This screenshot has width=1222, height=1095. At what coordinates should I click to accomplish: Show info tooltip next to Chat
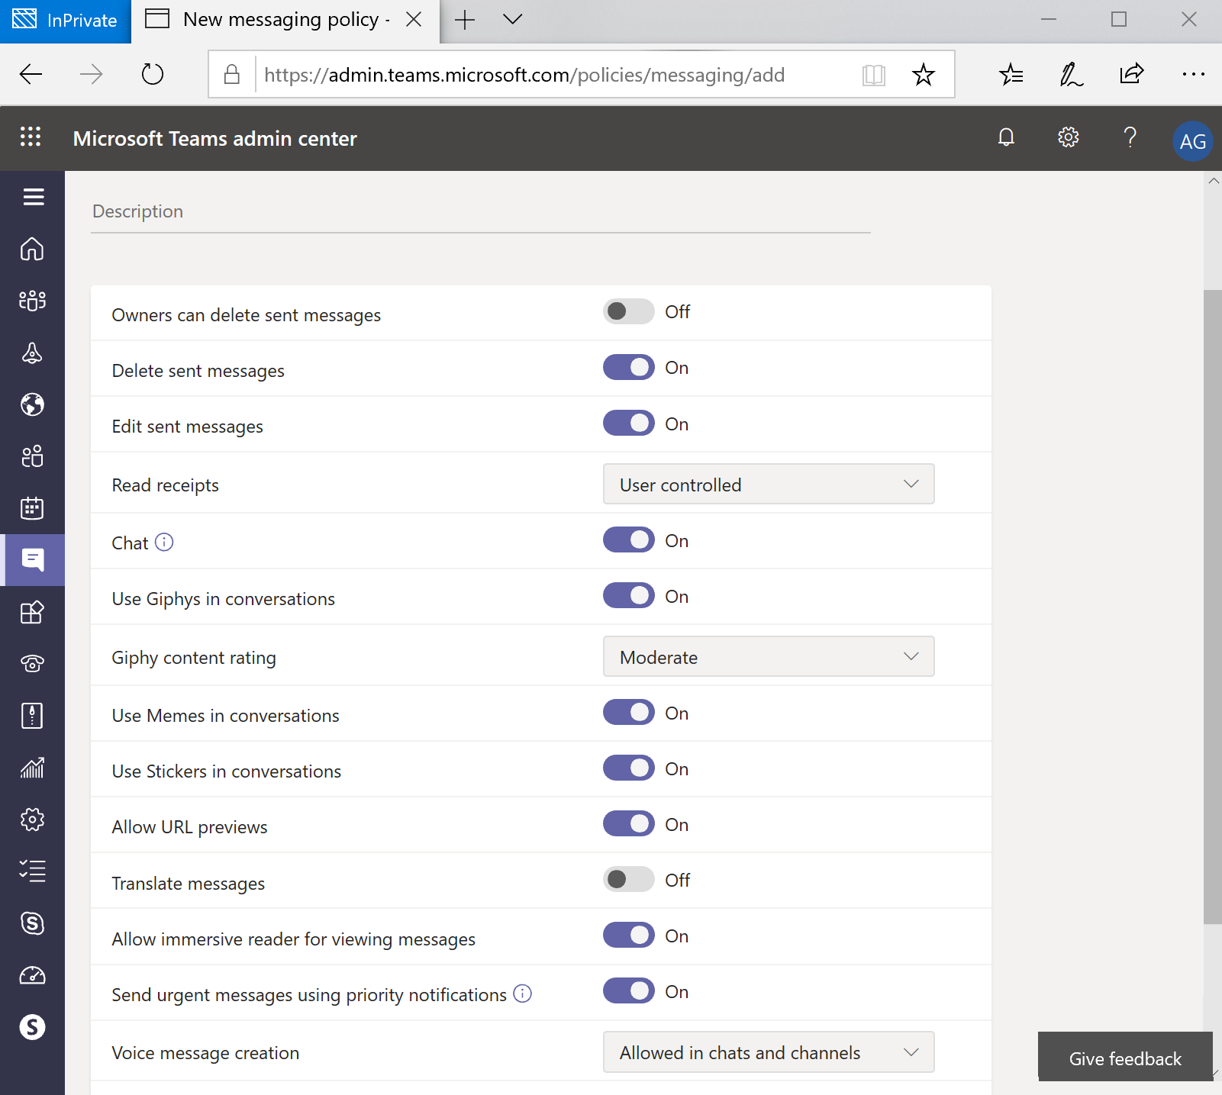coord(164,543)
